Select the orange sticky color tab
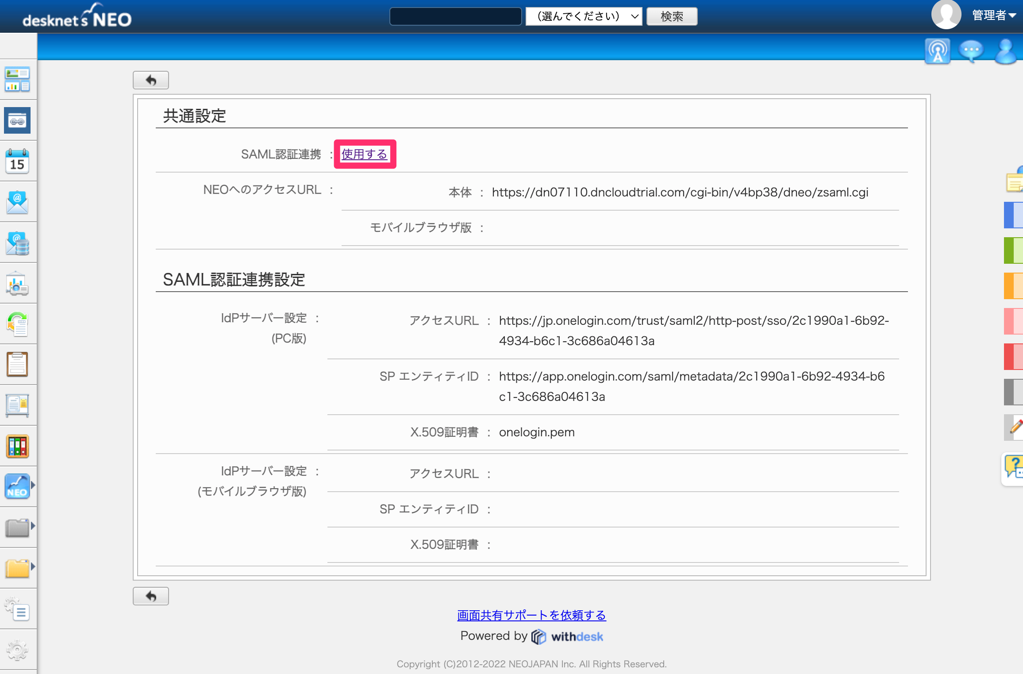Screen dimensions: 1023x674 click(x=1014, y=286)
